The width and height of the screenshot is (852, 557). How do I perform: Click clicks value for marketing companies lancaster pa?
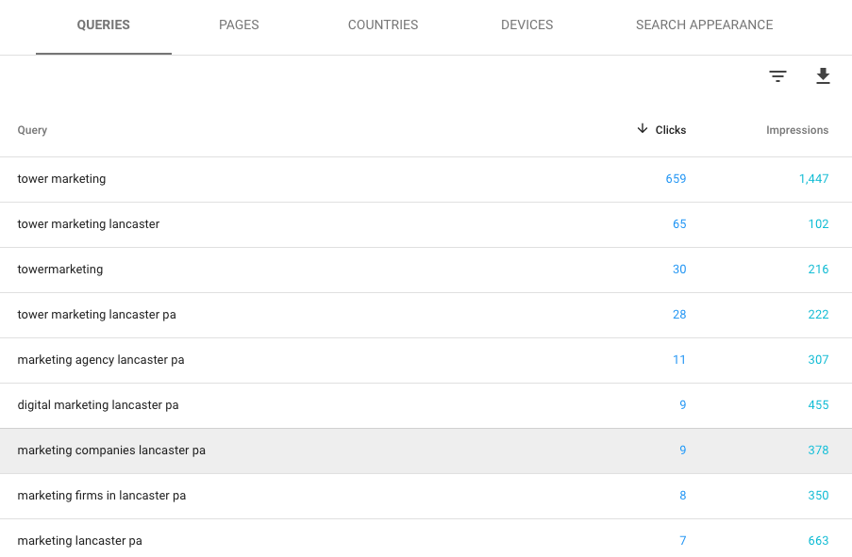coord(683,451)
